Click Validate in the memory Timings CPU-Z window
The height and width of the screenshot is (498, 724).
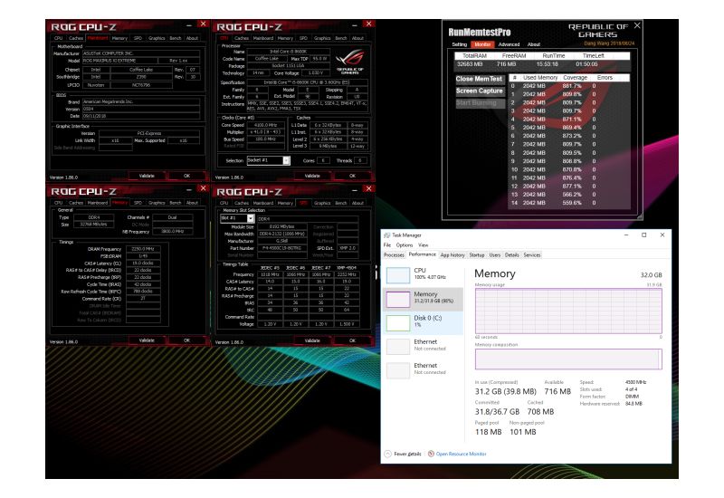point(147,340)
